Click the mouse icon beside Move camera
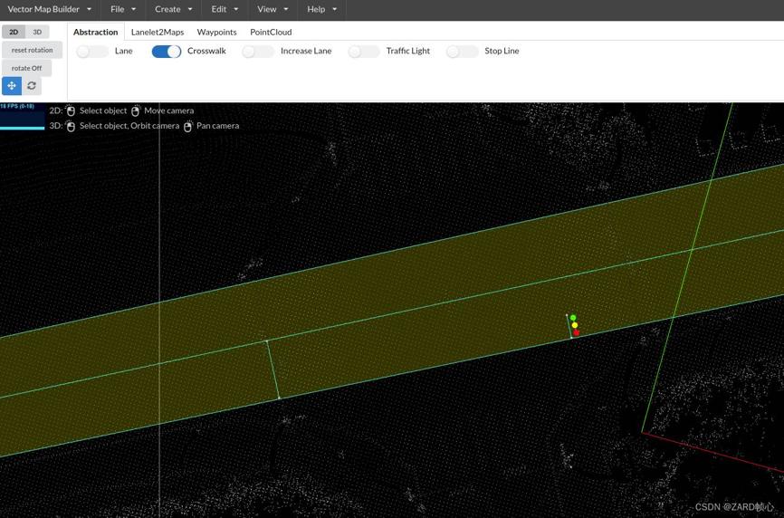The width and height of the screenshot is (784, 518). 136,110
